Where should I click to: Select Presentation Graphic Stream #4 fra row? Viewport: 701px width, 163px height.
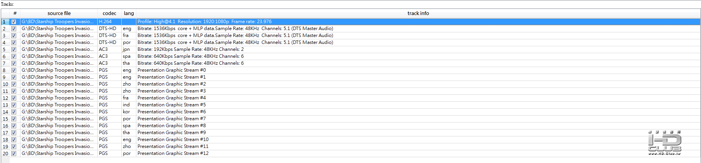[x=171, y=98]
